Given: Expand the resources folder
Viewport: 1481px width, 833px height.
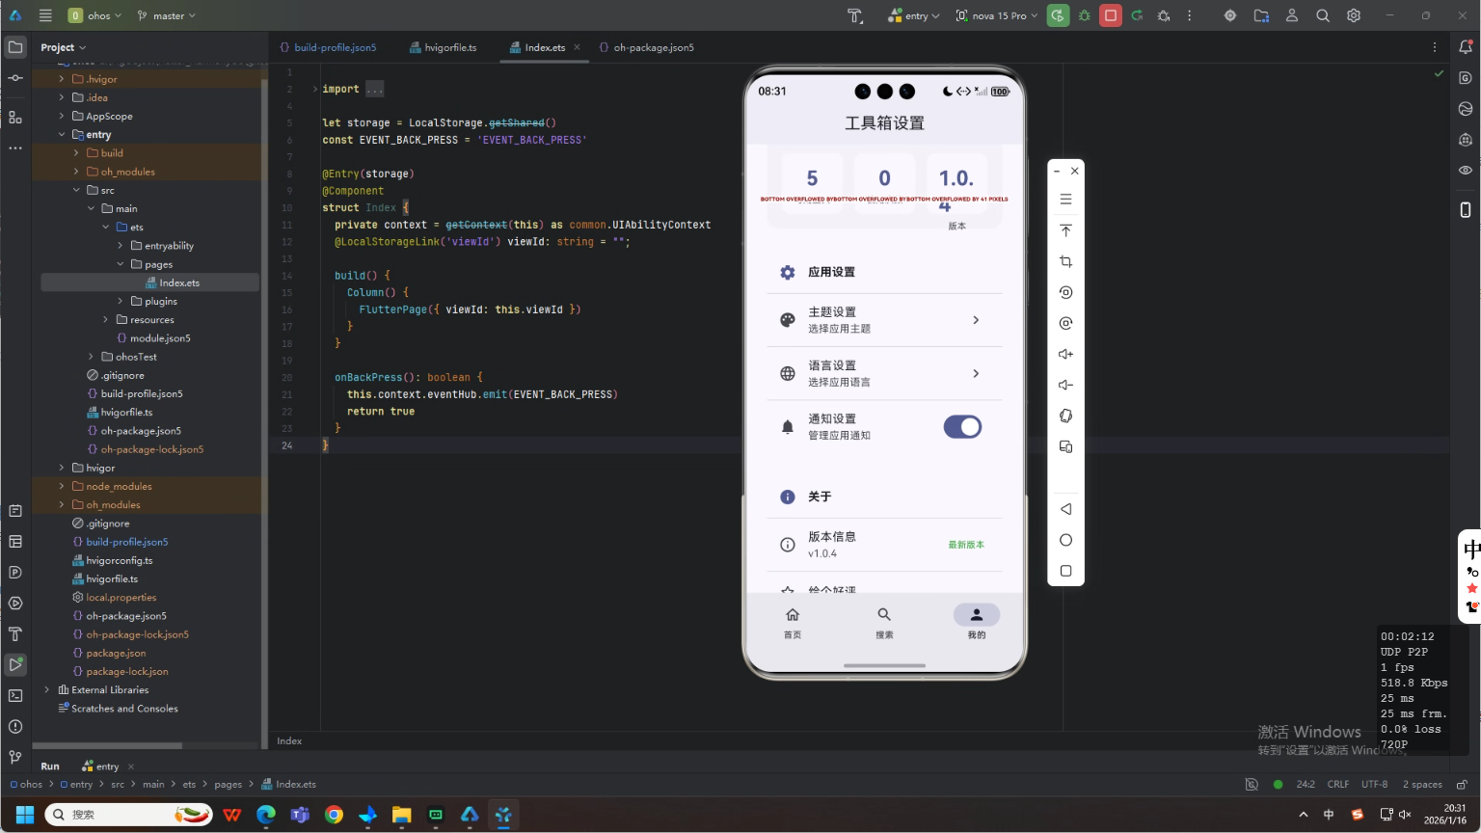Looking at the screenshot, I should coord(106,319).
